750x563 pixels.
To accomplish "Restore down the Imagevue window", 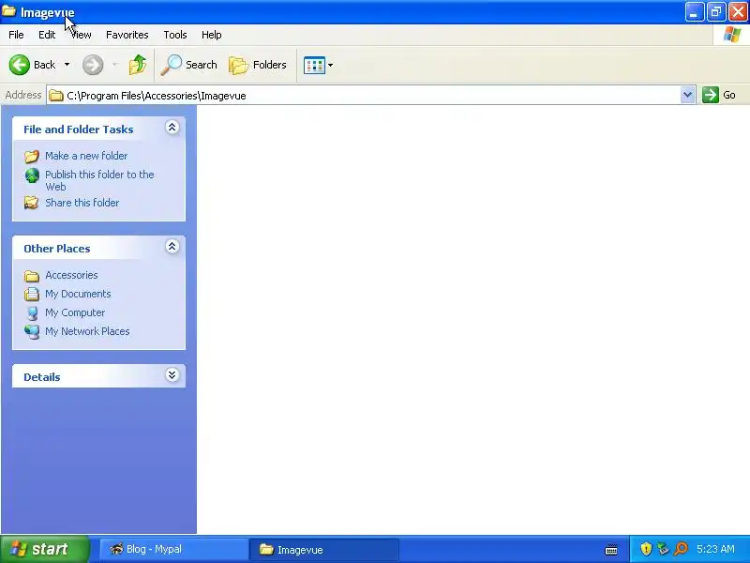I will click(716, 12).
